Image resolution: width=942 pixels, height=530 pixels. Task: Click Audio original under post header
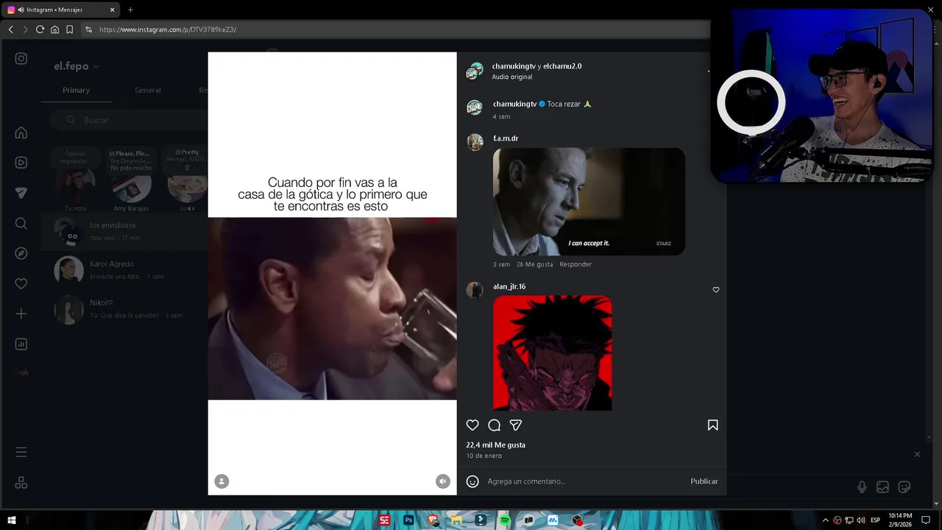click(x=512, y=77)
